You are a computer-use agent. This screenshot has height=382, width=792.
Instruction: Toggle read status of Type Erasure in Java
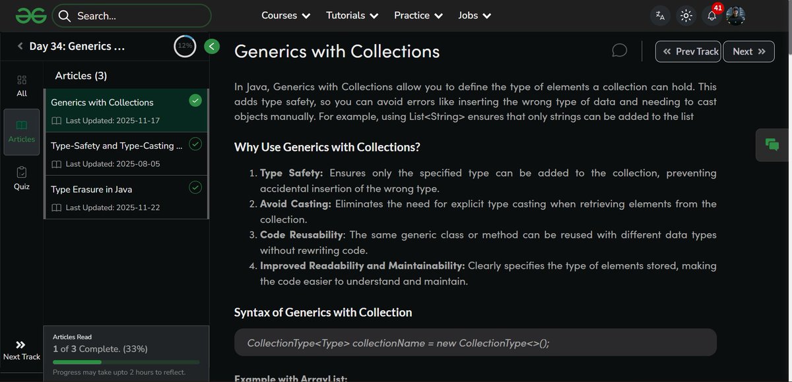(195, 188)
